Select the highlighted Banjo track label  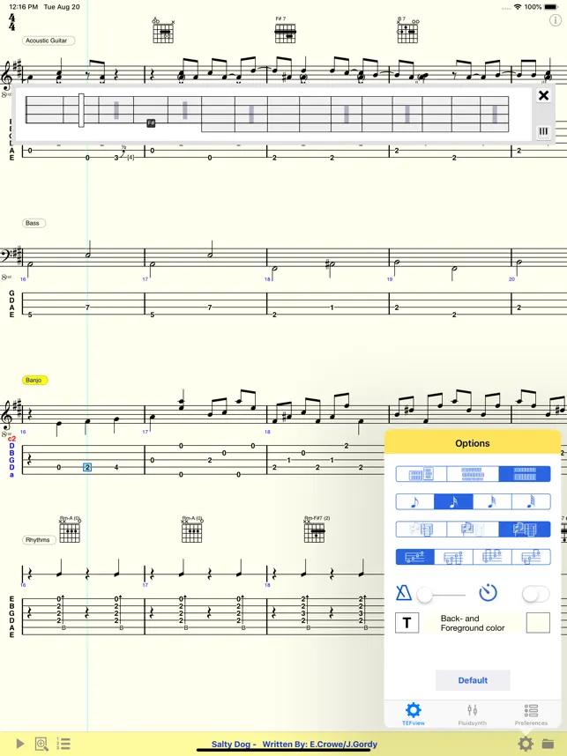34,381
